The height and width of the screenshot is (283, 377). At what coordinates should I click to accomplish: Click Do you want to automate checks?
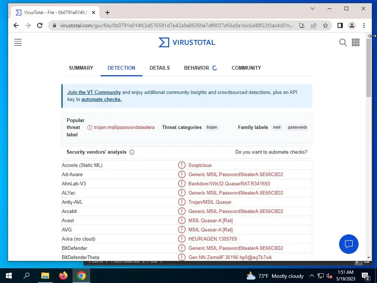point(271,152)
